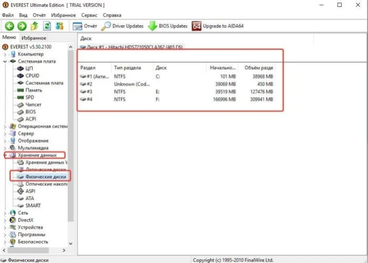Expand the Операционная система node
368x263 pixels.
pos(5,126)
